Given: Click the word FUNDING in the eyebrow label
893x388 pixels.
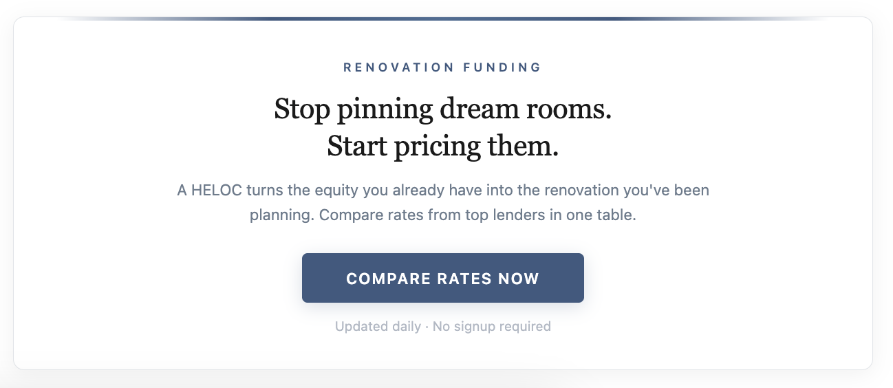Looking at the screenshot, I should (x=502, y=67).
